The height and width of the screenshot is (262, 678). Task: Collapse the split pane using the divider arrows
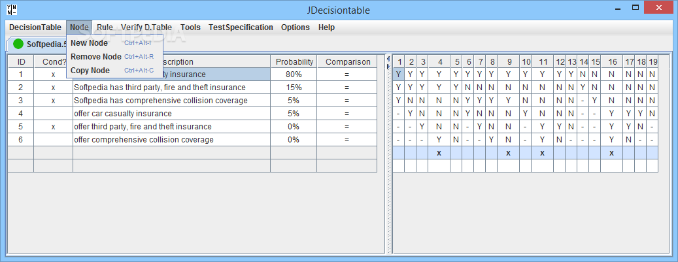[x=388, y=58]
